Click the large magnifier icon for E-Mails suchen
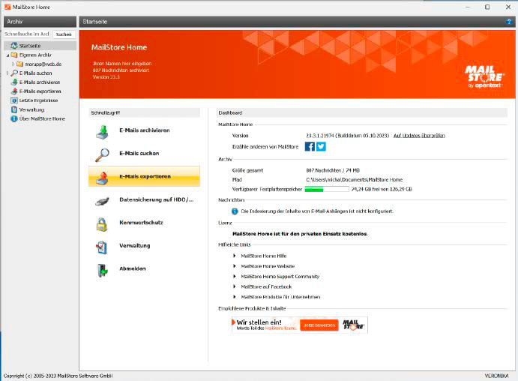518x381 pixels. [x=103, y=154]
